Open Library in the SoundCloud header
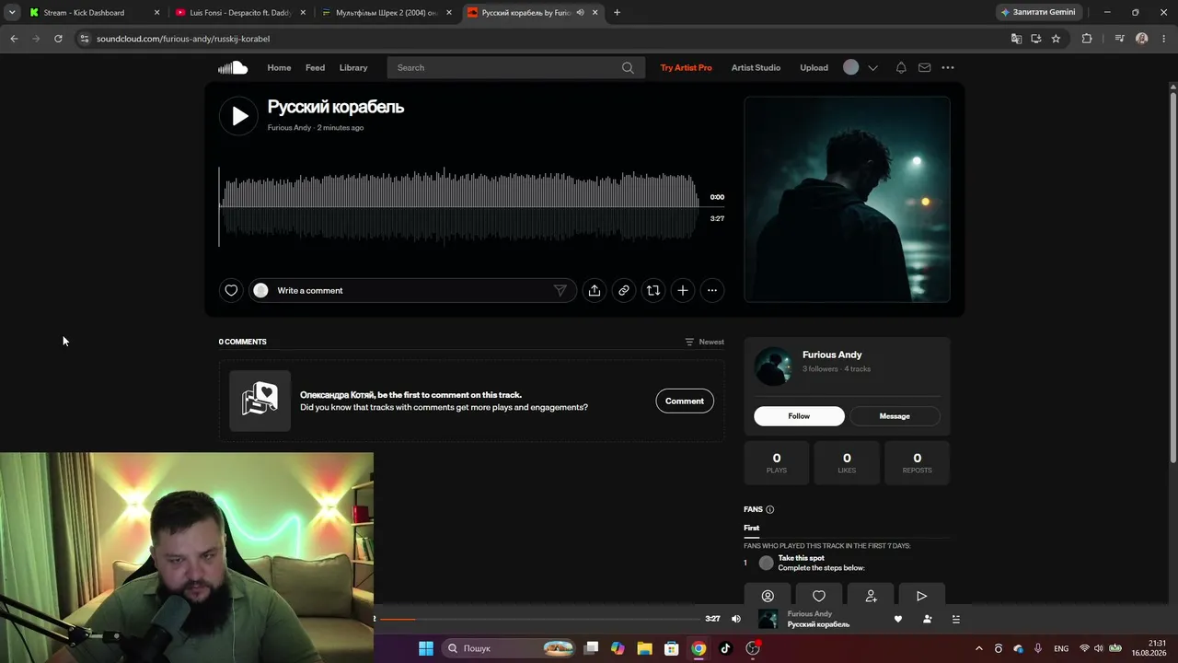The height and width of the screenshot is (663, 1178). tap(353, 67)
